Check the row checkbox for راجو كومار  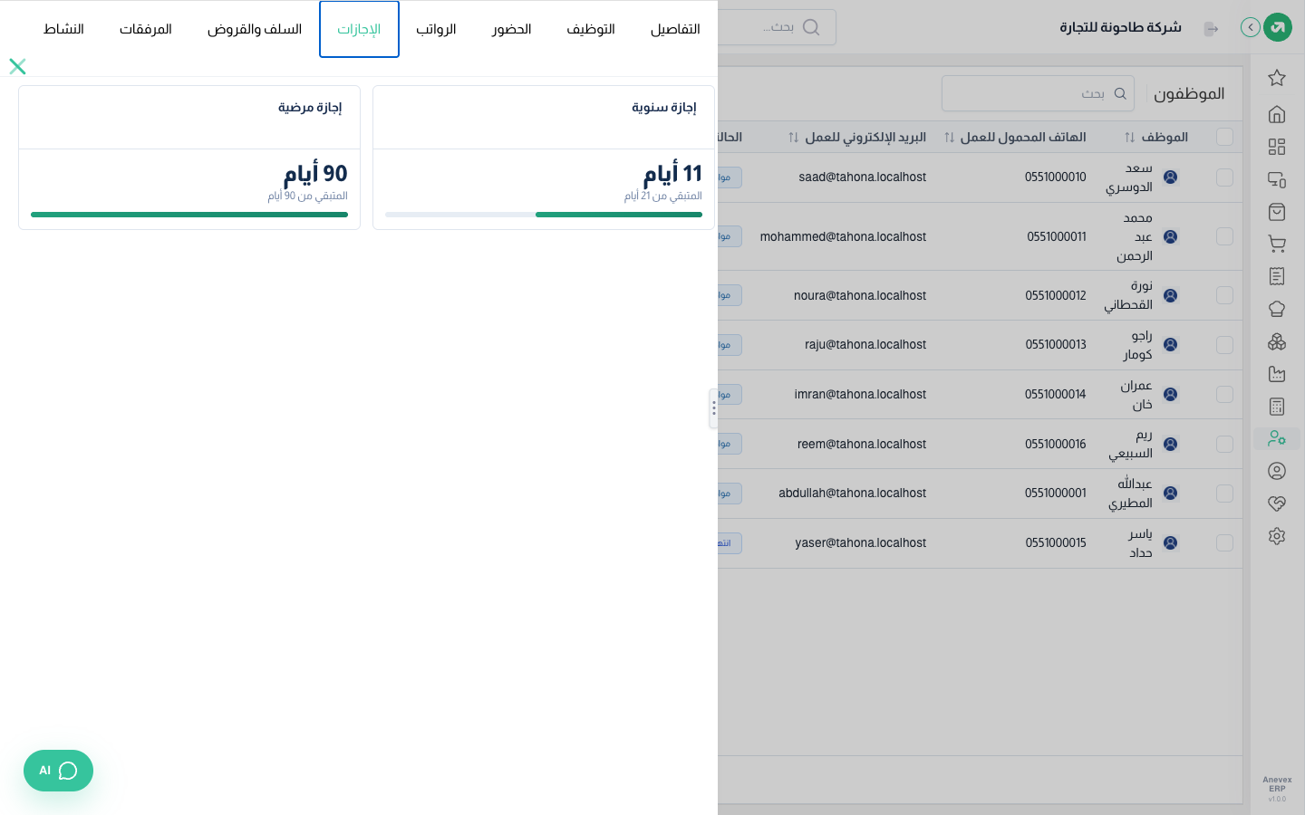1224,345
